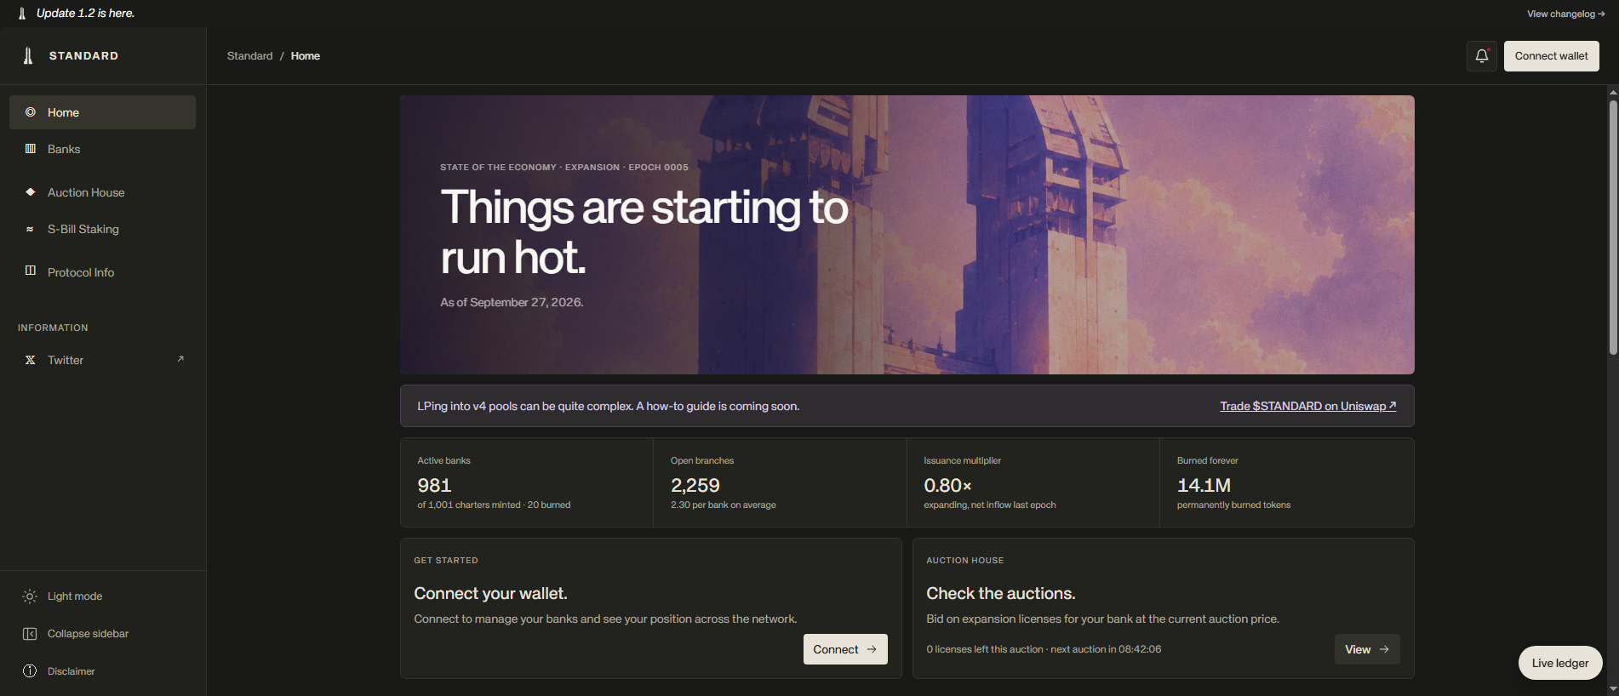
Task: Open the Live ledger button
Action: tap(1560, 663)
